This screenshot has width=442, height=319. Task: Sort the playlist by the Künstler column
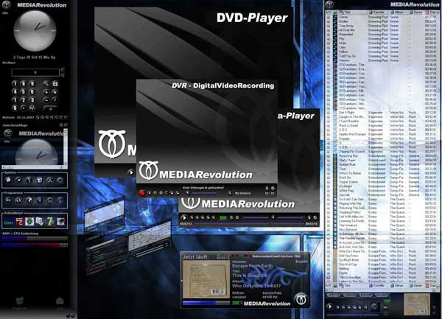378,13
